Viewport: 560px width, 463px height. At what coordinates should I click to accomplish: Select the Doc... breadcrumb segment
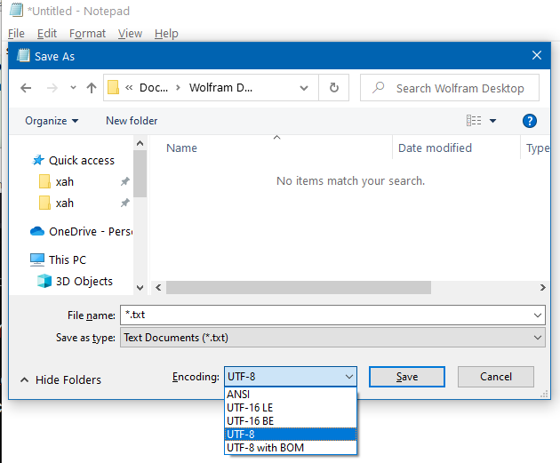tap(154, 87)
